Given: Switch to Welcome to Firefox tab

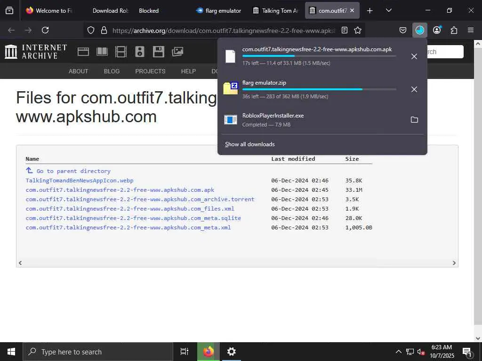Looking at the screenshot, I should 49,10.
